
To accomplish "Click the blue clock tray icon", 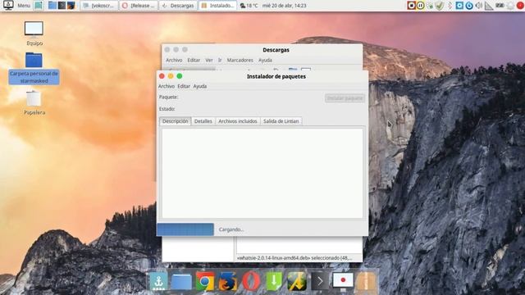I will [469, 6].
